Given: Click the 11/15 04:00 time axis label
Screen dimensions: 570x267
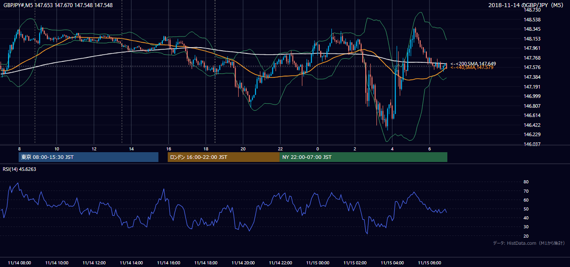Looking at the screenshot, I should coord(392,263).
